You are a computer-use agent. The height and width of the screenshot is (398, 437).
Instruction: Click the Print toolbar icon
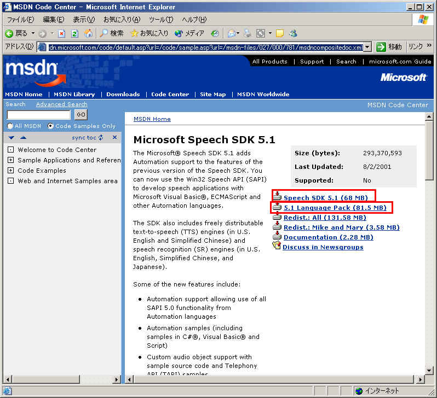click(247, 34)
